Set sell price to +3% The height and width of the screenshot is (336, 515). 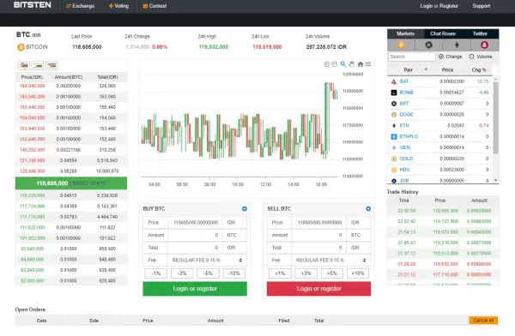coord(306,273)
